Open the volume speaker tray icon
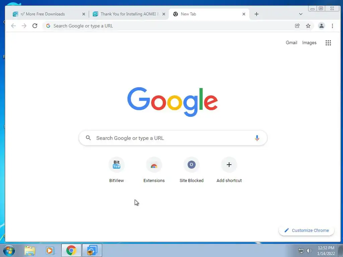 coord(309,251)
